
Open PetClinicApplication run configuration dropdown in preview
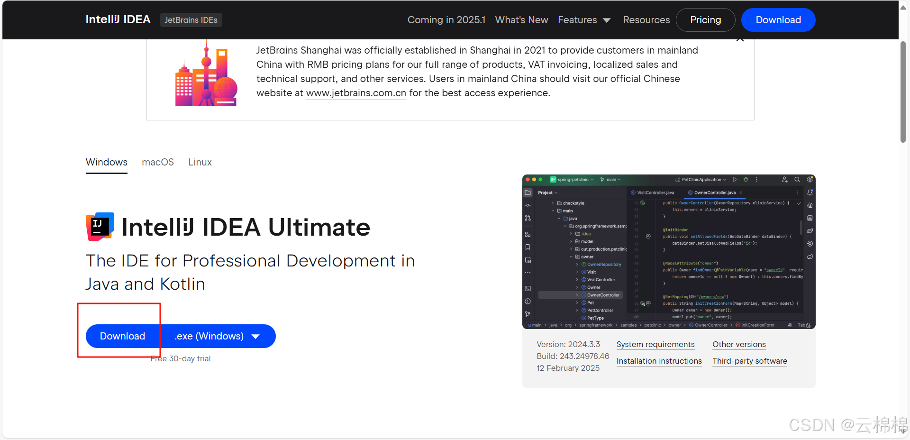(701, 180)
